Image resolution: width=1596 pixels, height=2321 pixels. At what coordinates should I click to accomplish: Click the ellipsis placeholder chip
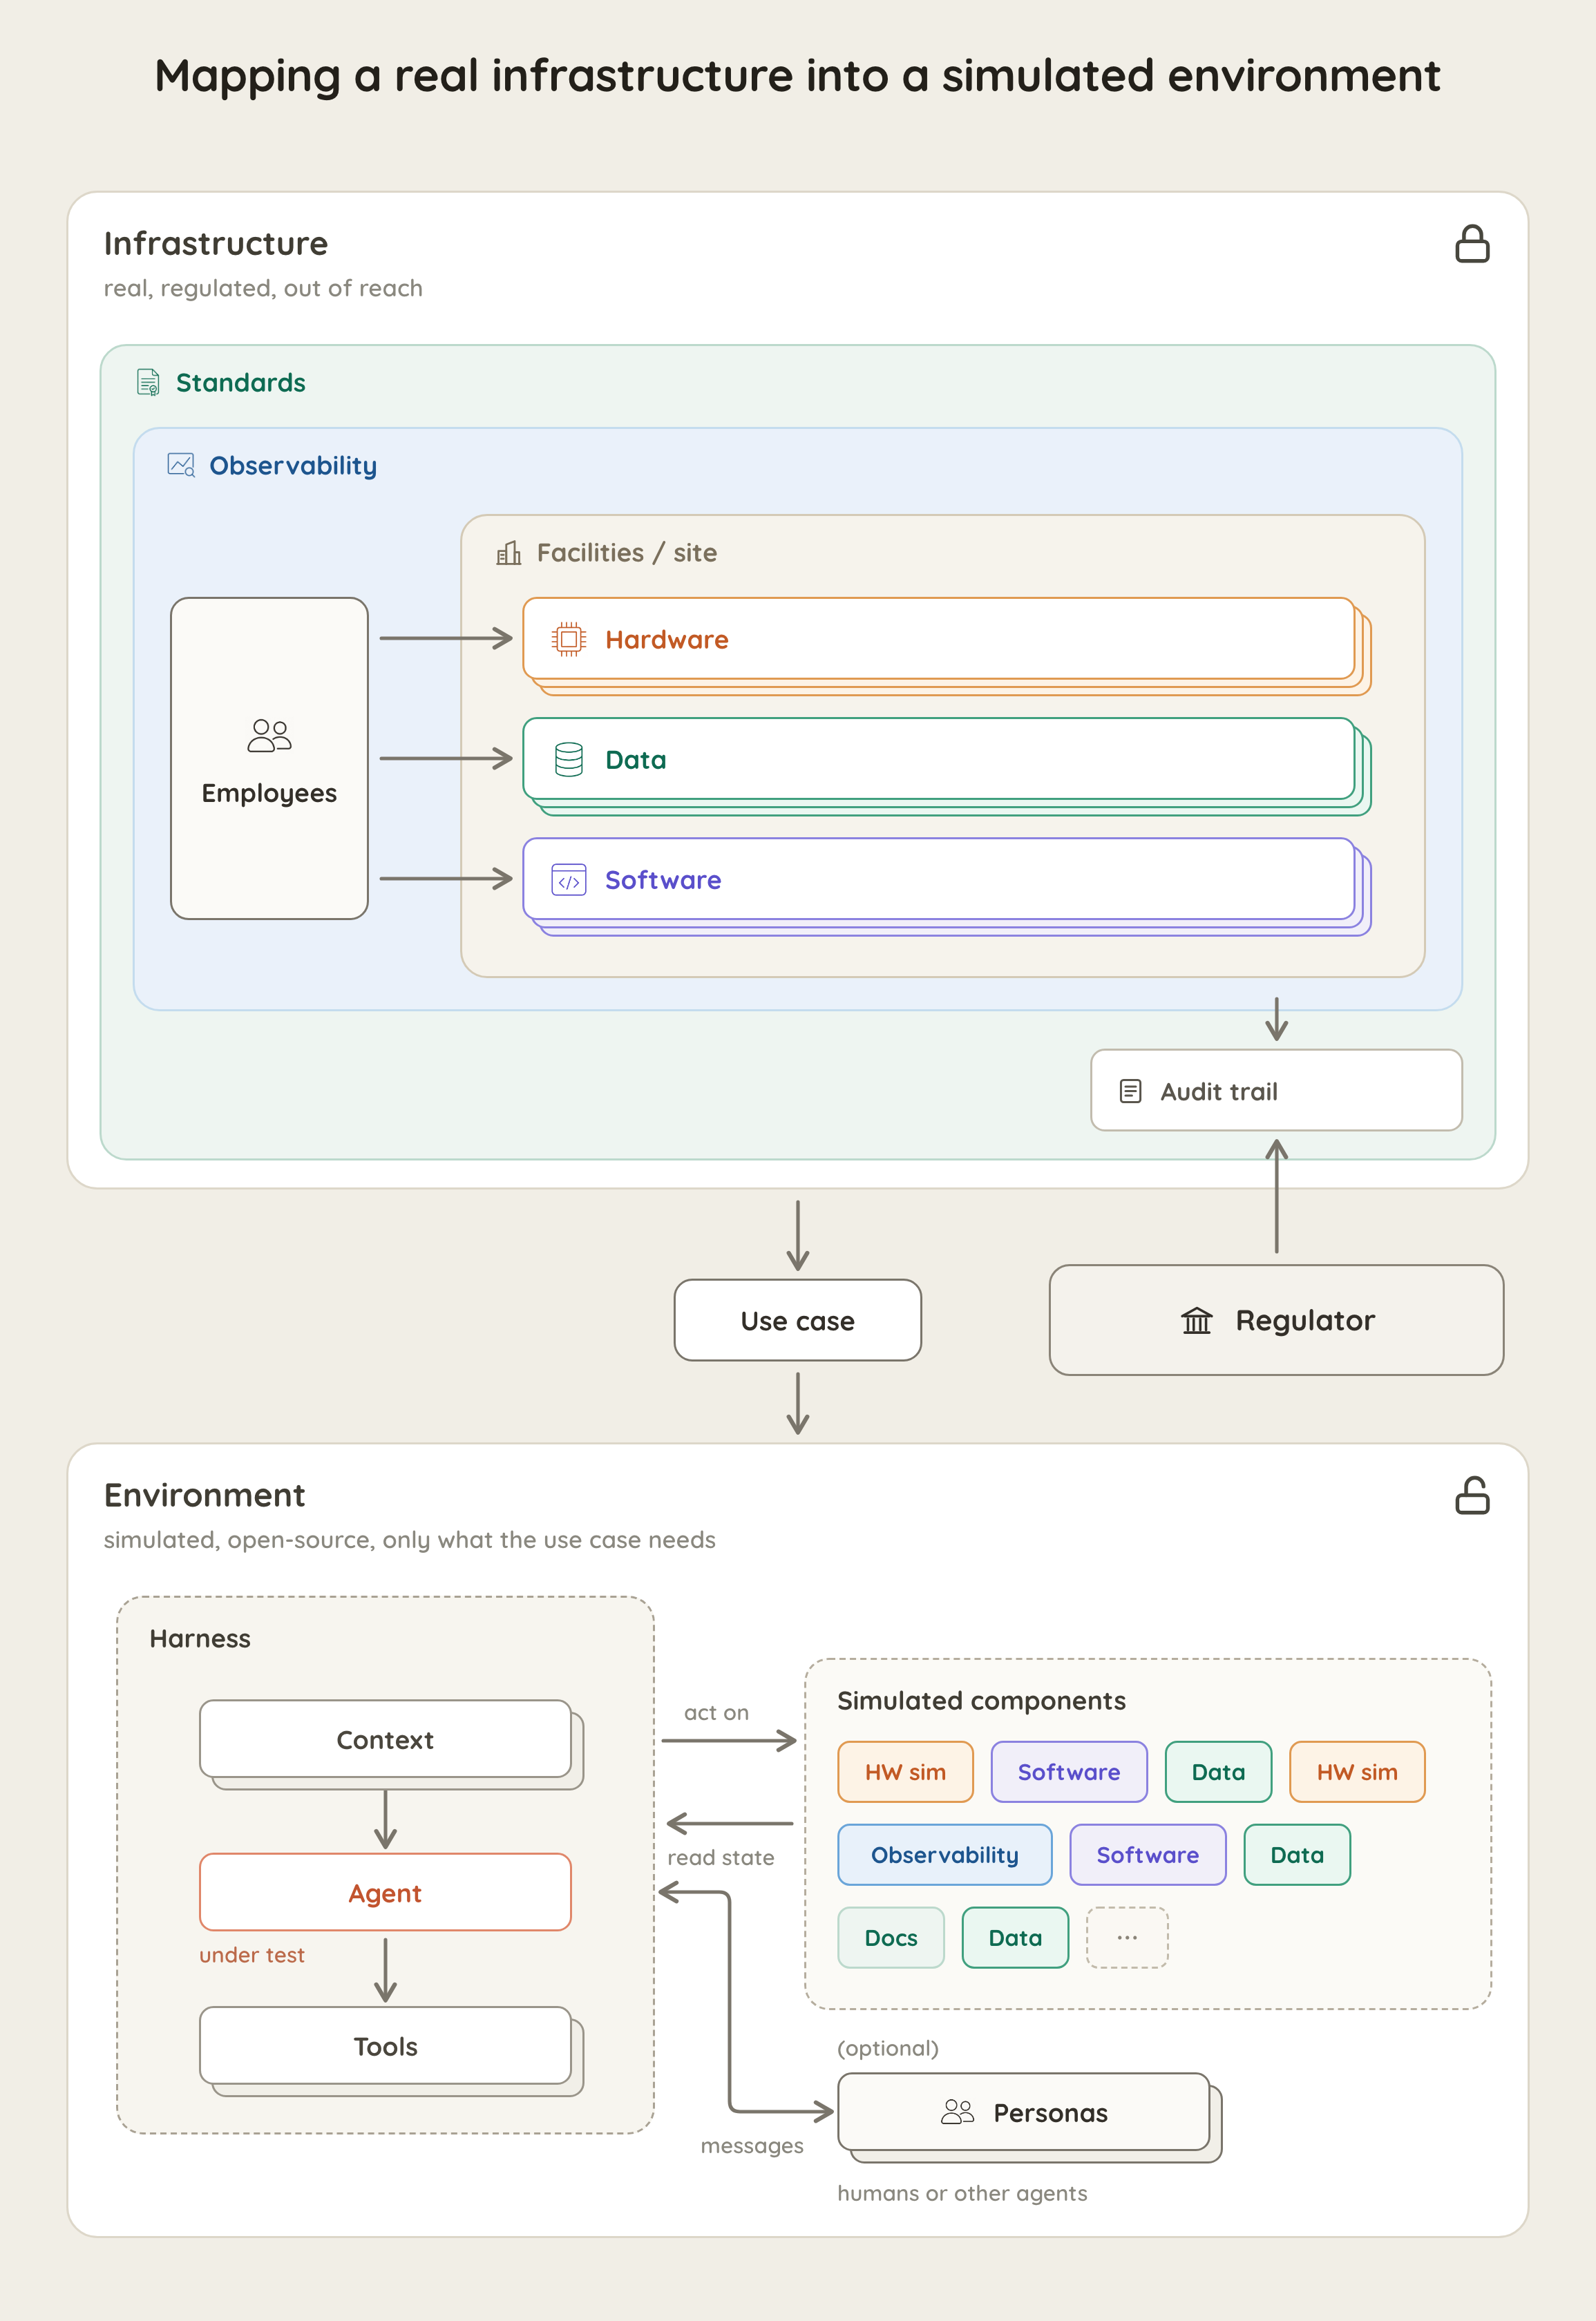(x=1127, y=1938)
